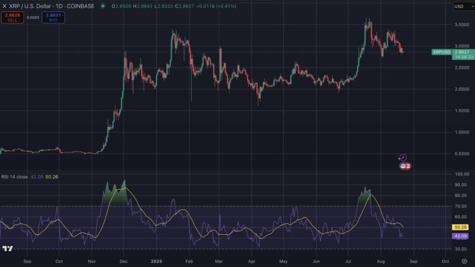Click the 3.0000 price axis label
The height and width of the screenshot is (267, 475).
point(462,46)
